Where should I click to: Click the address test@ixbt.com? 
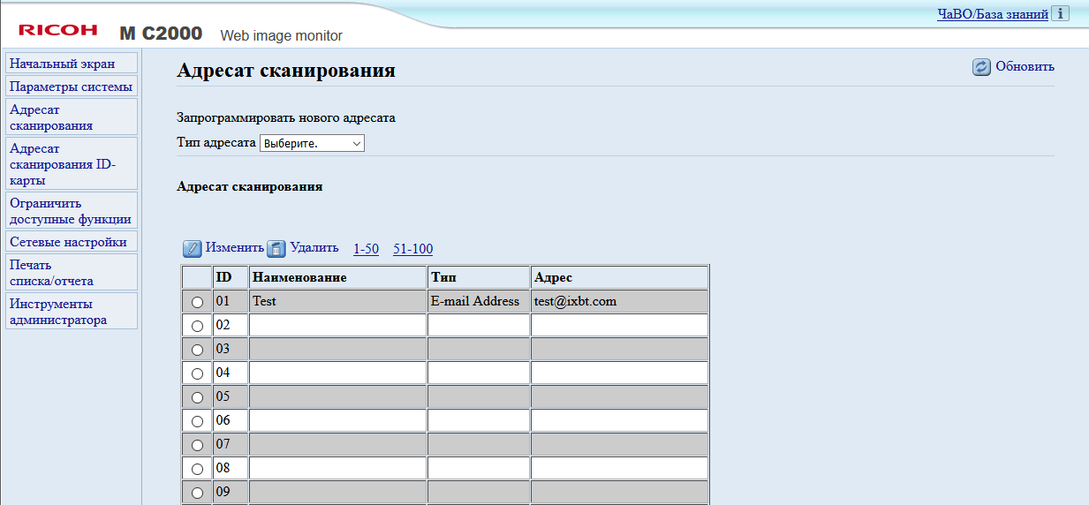coord(575,301)
